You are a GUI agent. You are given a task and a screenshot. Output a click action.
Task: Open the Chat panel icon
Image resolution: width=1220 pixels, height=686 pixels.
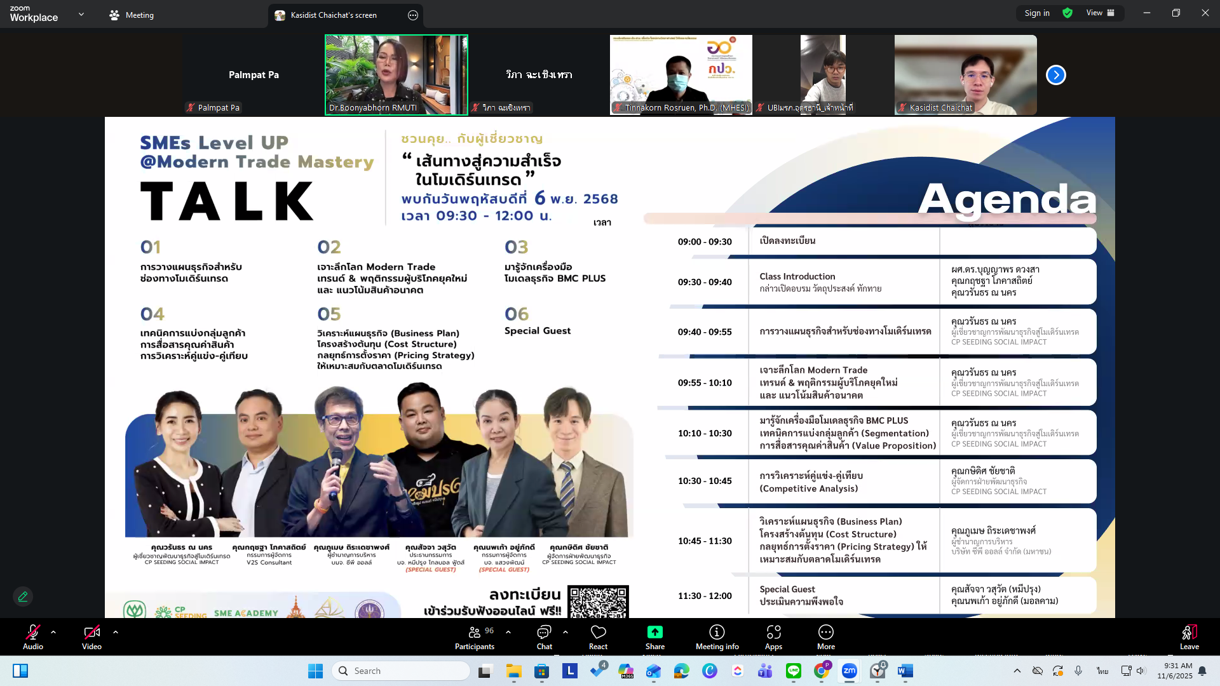click(544, 633)
